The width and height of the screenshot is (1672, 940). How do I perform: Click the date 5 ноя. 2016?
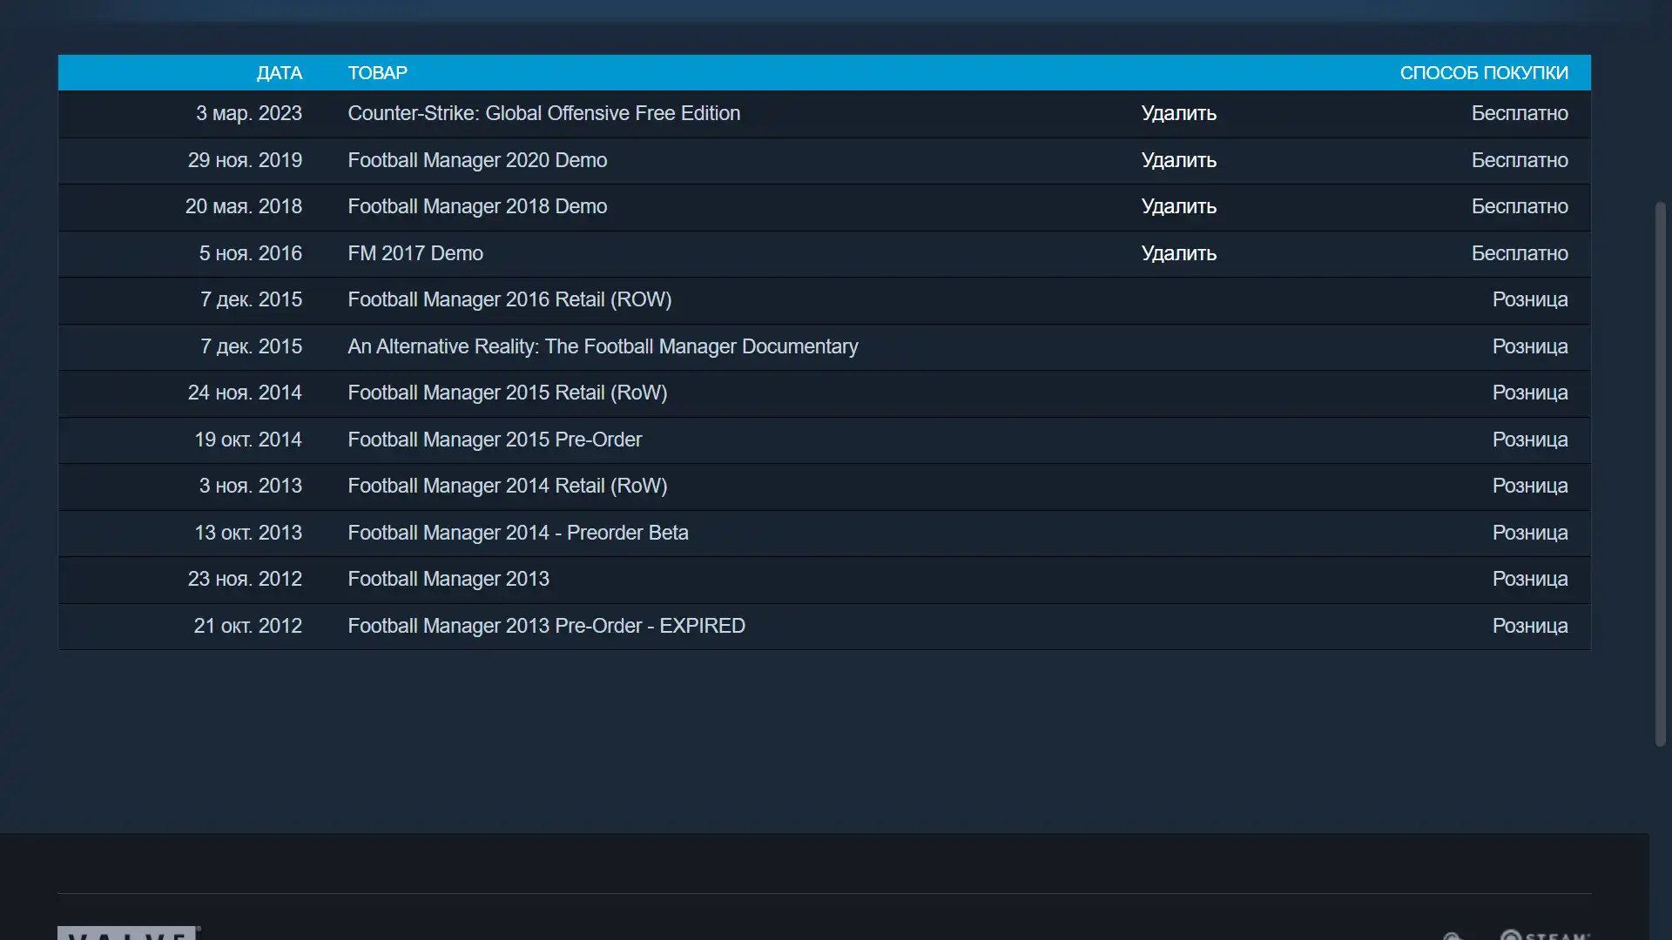point(251,253)
